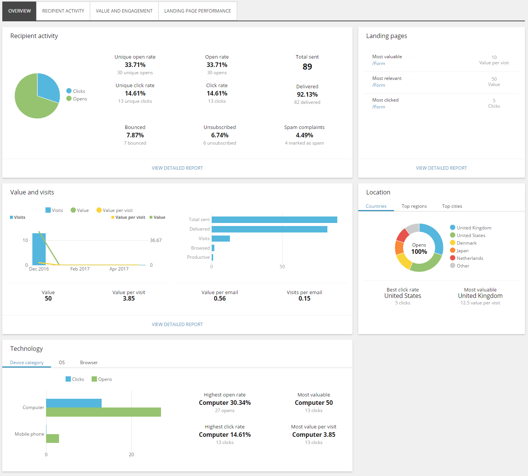The height and width of the screenshot is (476, 528).
Task: Show the OS tab under Technology
Action: (x=62, y=363)
